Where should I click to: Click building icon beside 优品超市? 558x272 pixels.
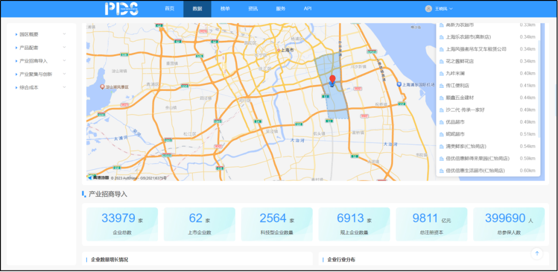tap(441, 122)
